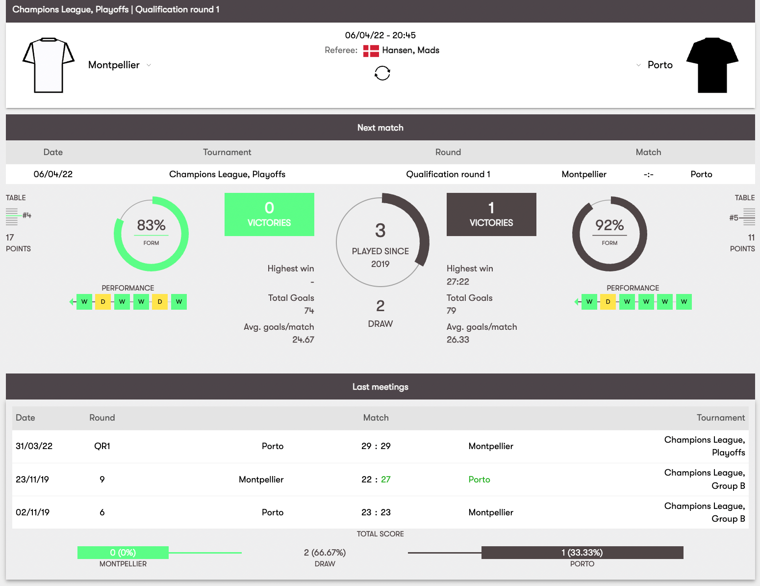Click Montpellier's first D performance badge
Screen dimensions: 760x586
click(x=103, y=302)
